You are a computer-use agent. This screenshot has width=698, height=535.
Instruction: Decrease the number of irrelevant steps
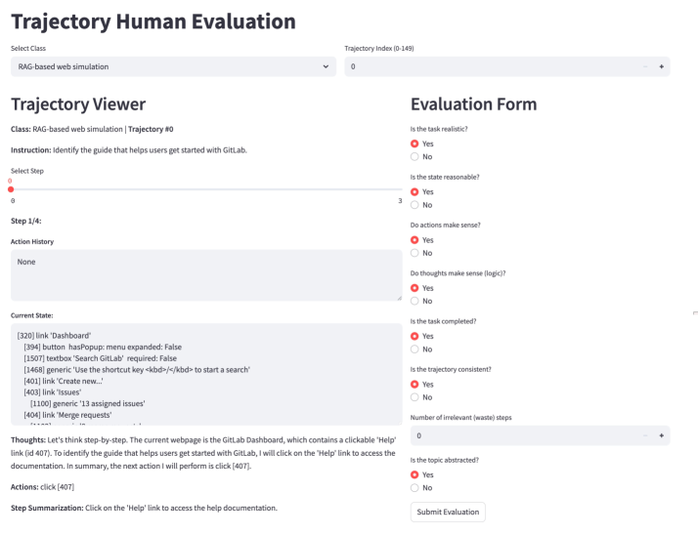pos(645,435)
